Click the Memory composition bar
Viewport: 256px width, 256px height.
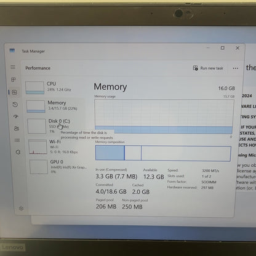point(163,153)
